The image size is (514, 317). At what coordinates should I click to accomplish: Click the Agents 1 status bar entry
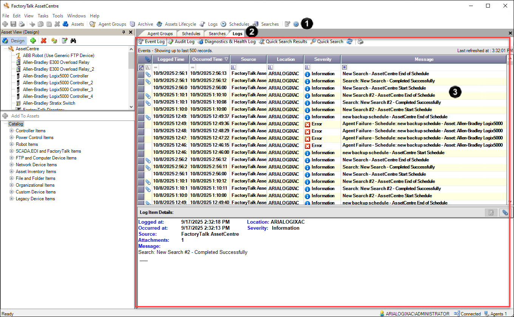point(496,314)
